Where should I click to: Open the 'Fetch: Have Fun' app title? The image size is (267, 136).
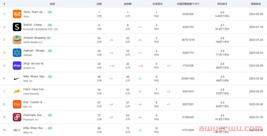pyautogui.click(x=35, y=89)
